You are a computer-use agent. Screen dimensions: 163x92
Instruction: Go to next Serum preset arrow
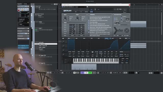(116, 9)
